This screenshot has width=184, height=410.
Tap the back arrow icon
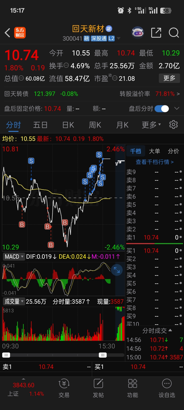7,33
